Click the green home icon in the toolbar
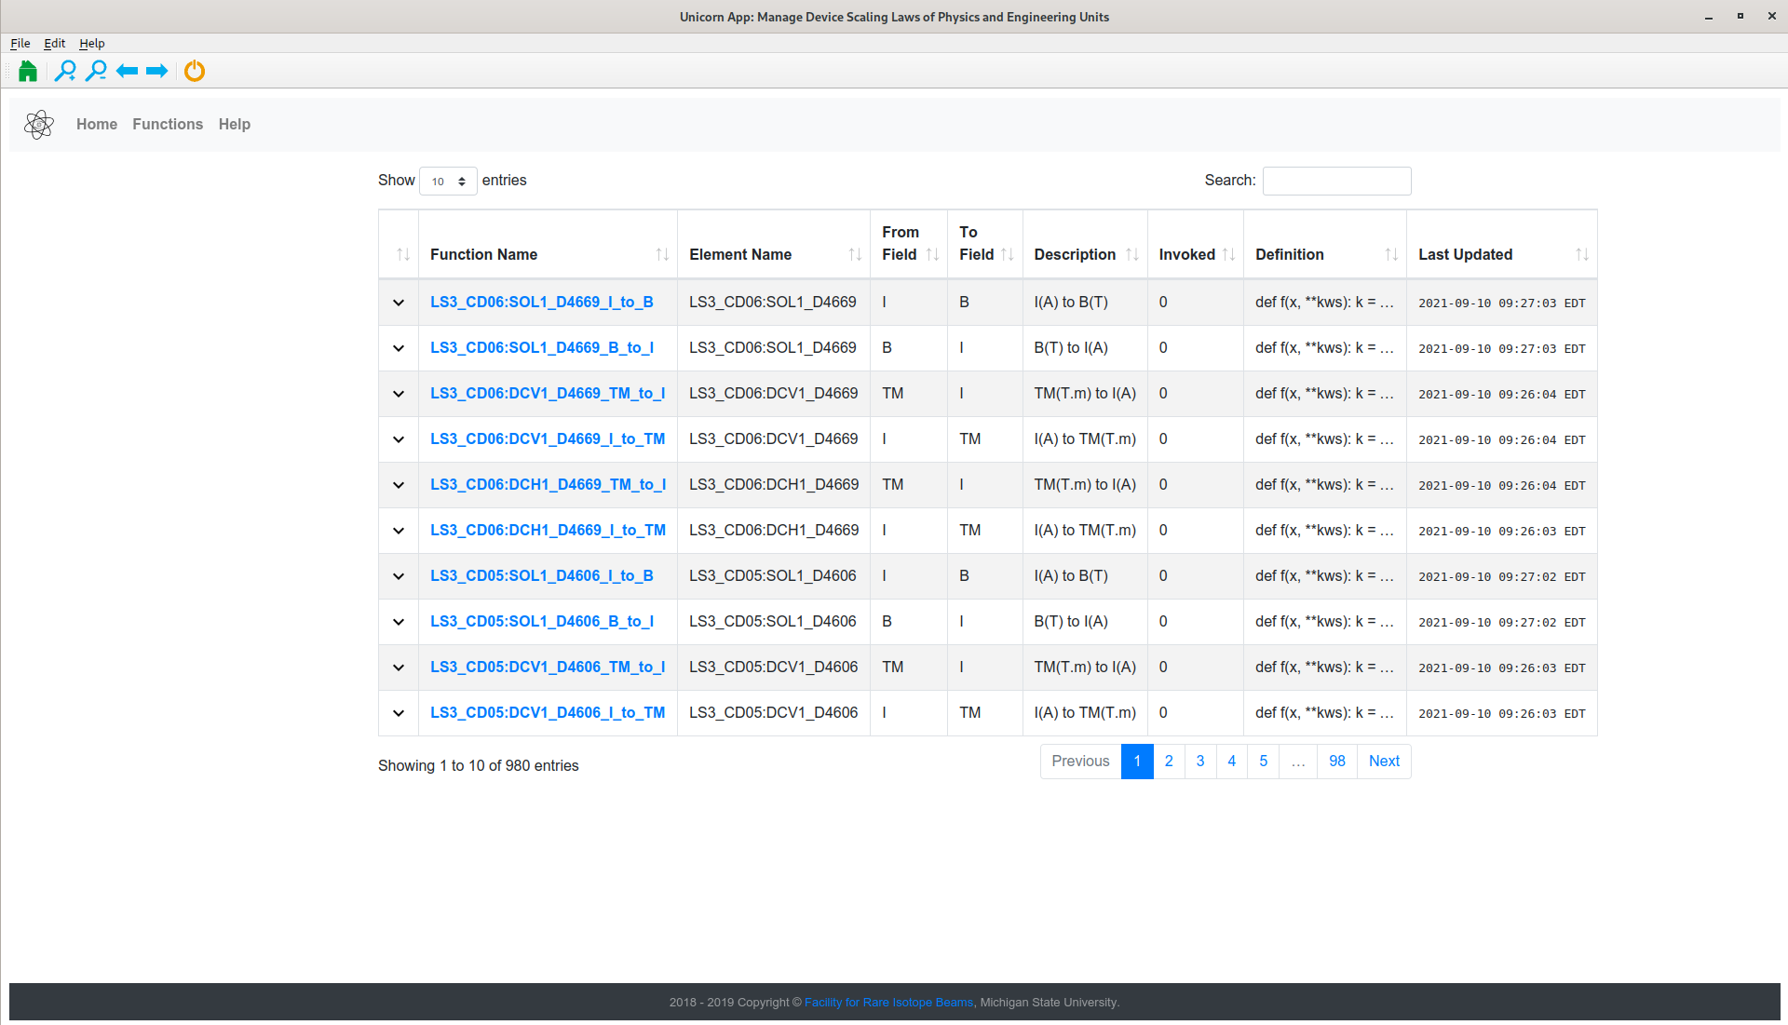 (x=27, y=71)
